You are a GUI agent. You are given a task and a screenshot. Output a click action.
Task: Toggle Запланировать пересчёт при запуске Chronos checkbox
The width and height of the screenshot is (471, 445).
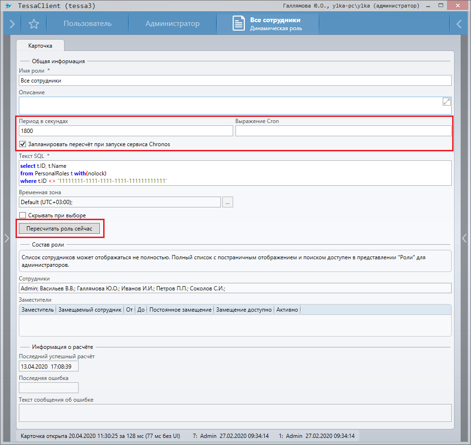tap(23, 144)
